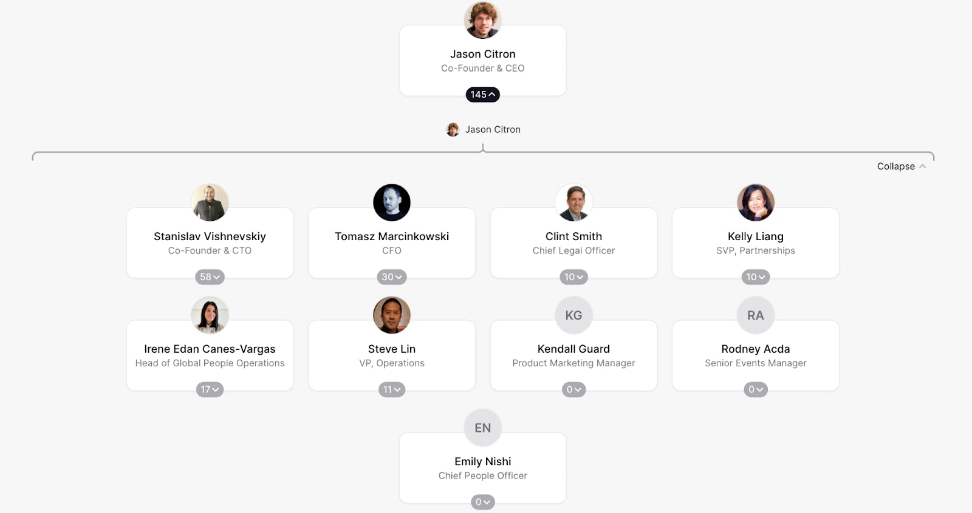Collapse Jason Citron's 145 reports badge
The width and height of the screenshot is (972, 513).
click(482, 95)
